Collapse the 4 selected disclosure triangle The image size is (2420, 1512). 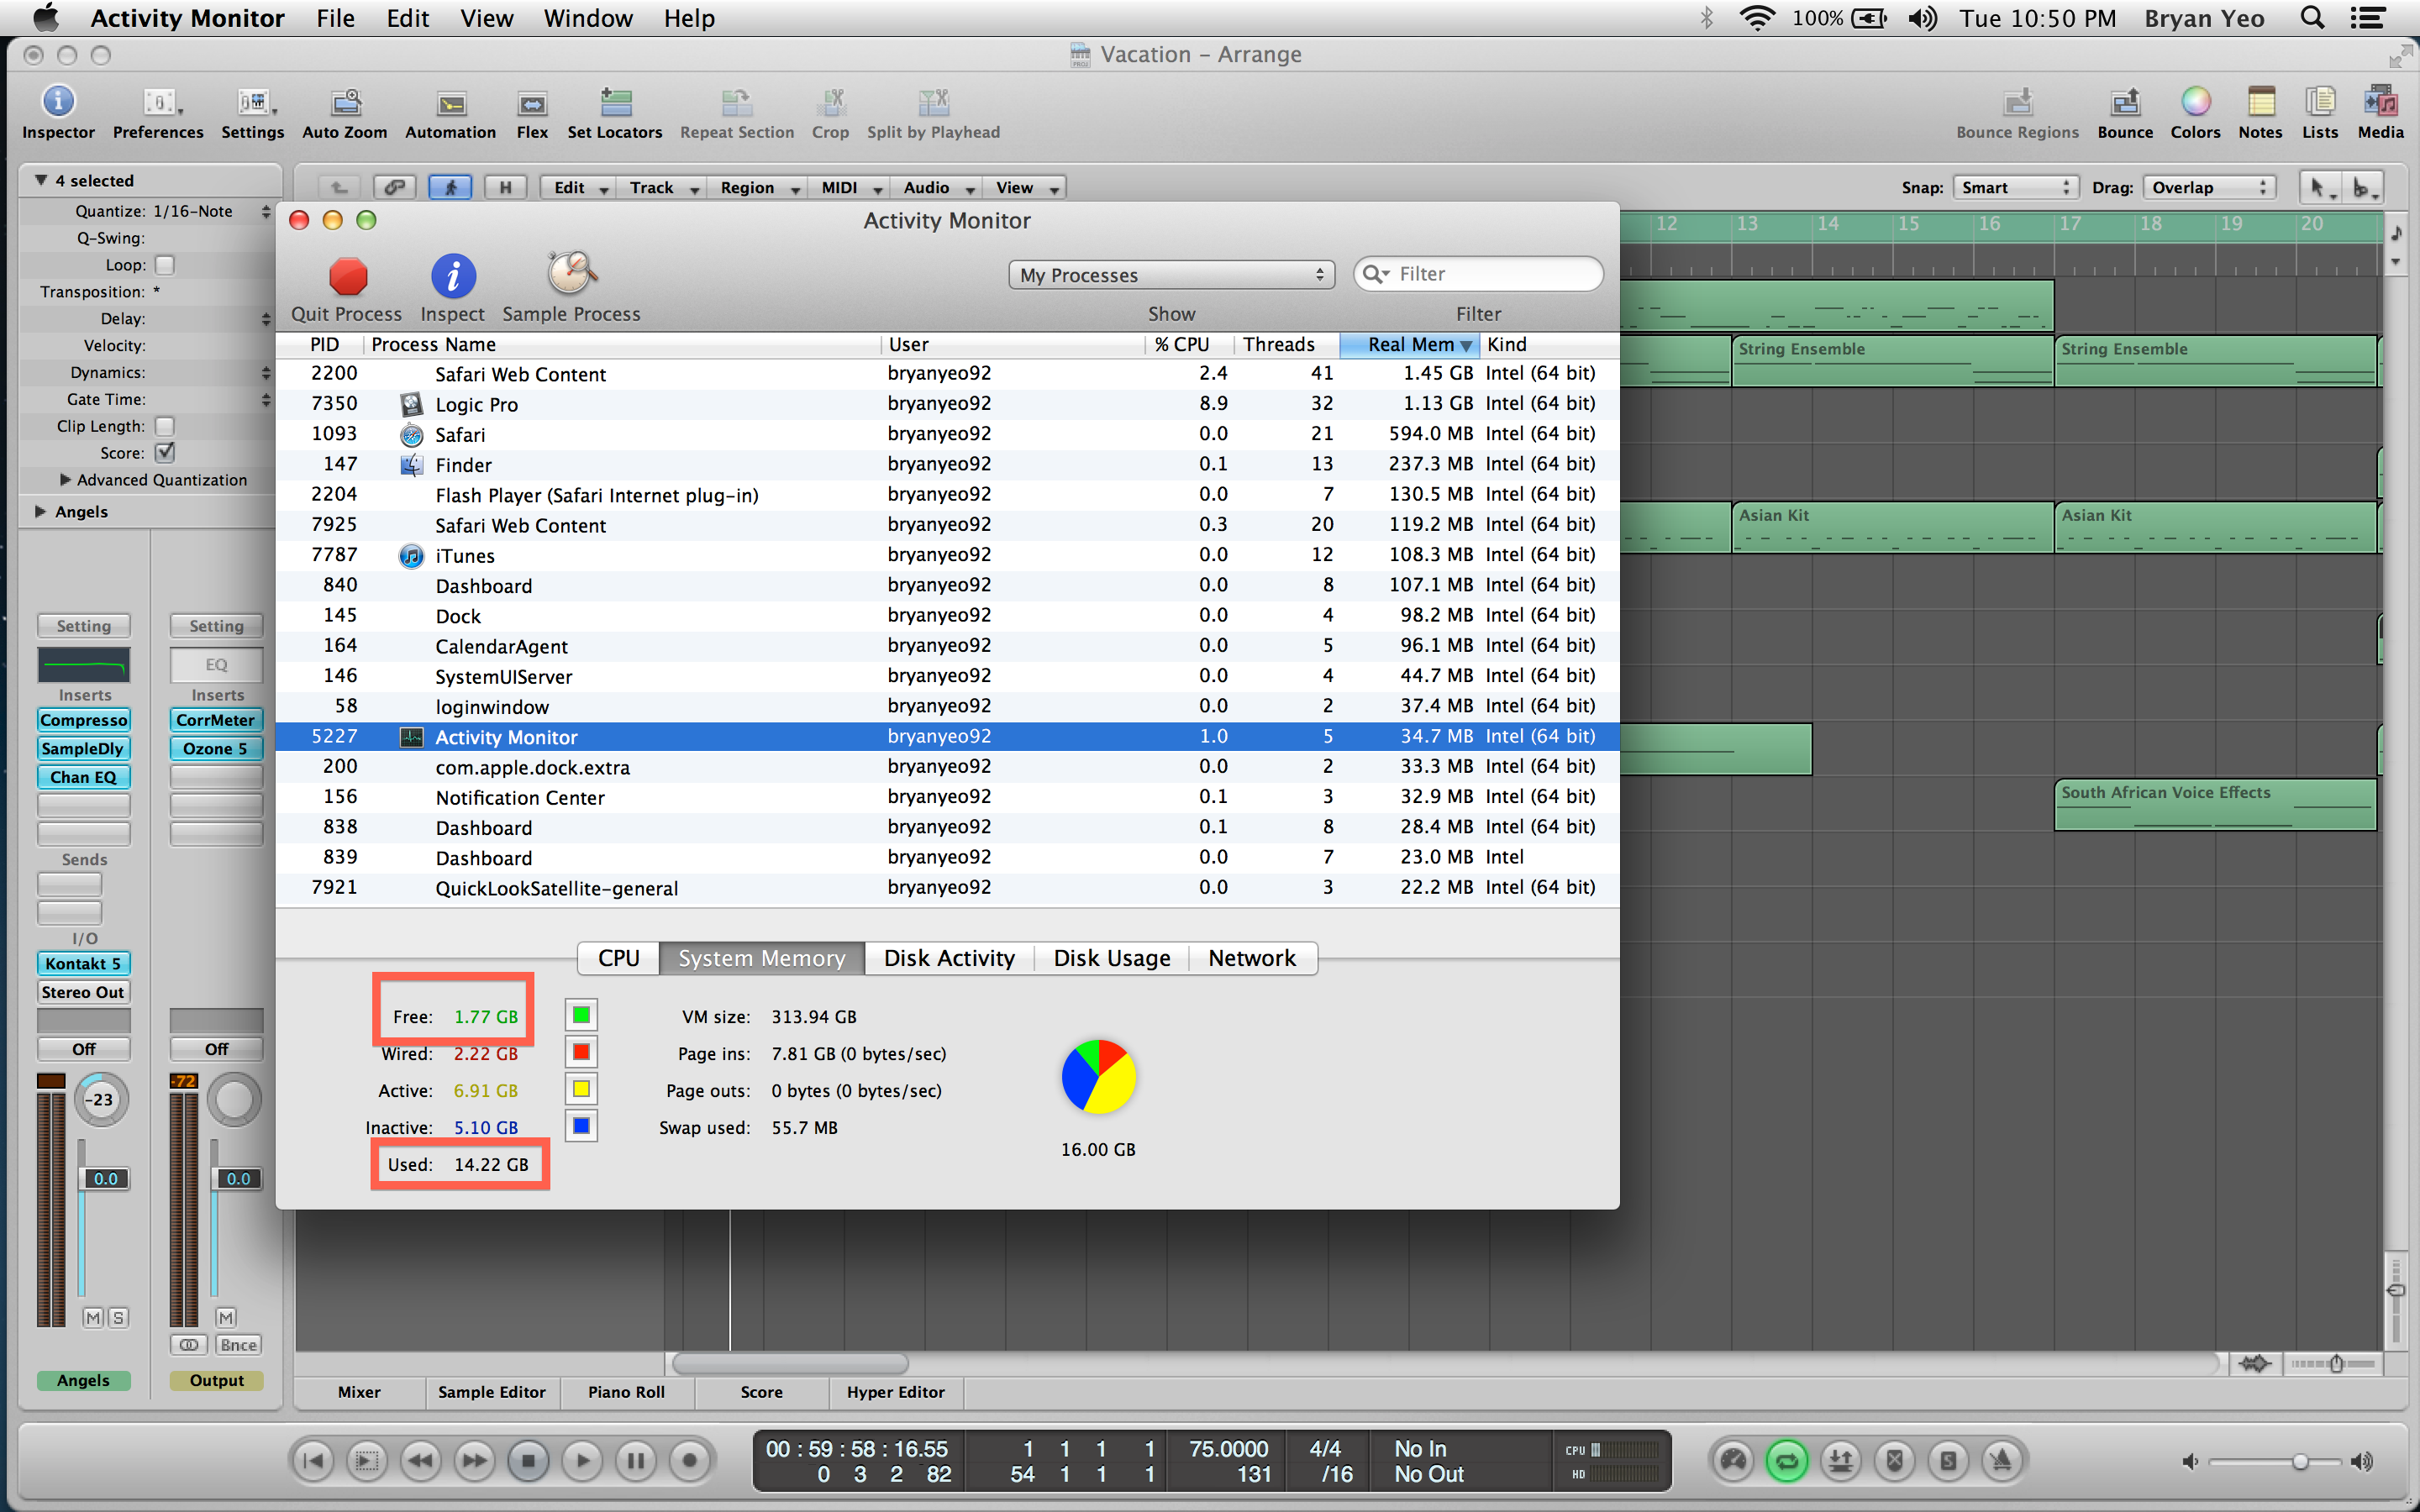pyautogui.click(x=41, y=180)
